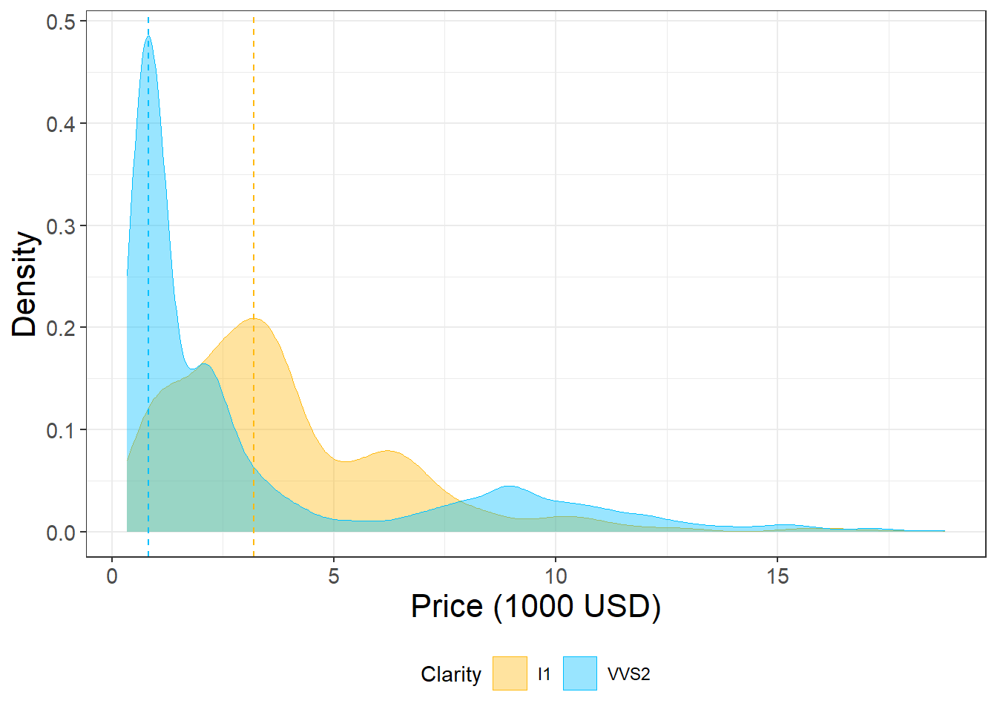This screenshot has width=997, height=712.
Task: Click the x-axis tick label 15
Action: 777,576
